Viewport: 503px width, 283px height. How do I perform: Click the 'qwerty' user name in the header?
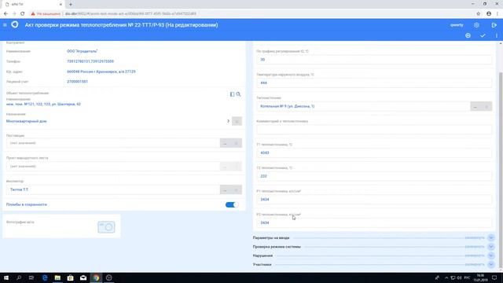point(457,25)
